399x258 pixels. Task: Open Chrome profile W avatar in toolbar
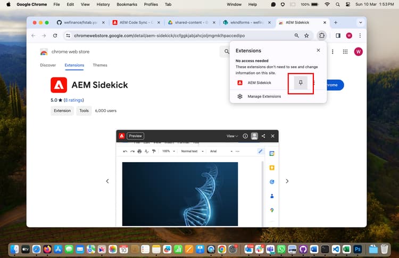(x=349, y=35)
